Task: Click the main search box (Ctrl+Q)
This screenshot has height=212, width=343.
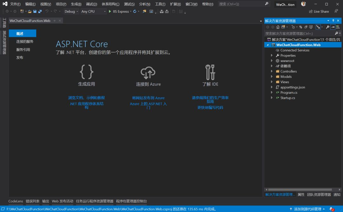Action: point(244,4)
